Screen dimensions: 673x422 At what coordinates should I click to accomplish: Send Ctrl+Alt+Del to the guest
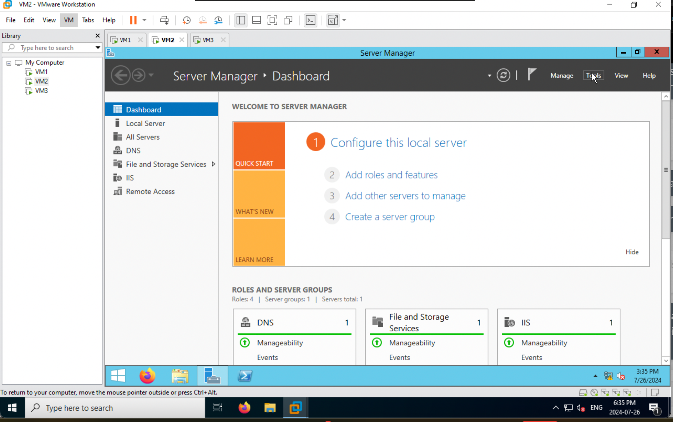tap(164, 20)
